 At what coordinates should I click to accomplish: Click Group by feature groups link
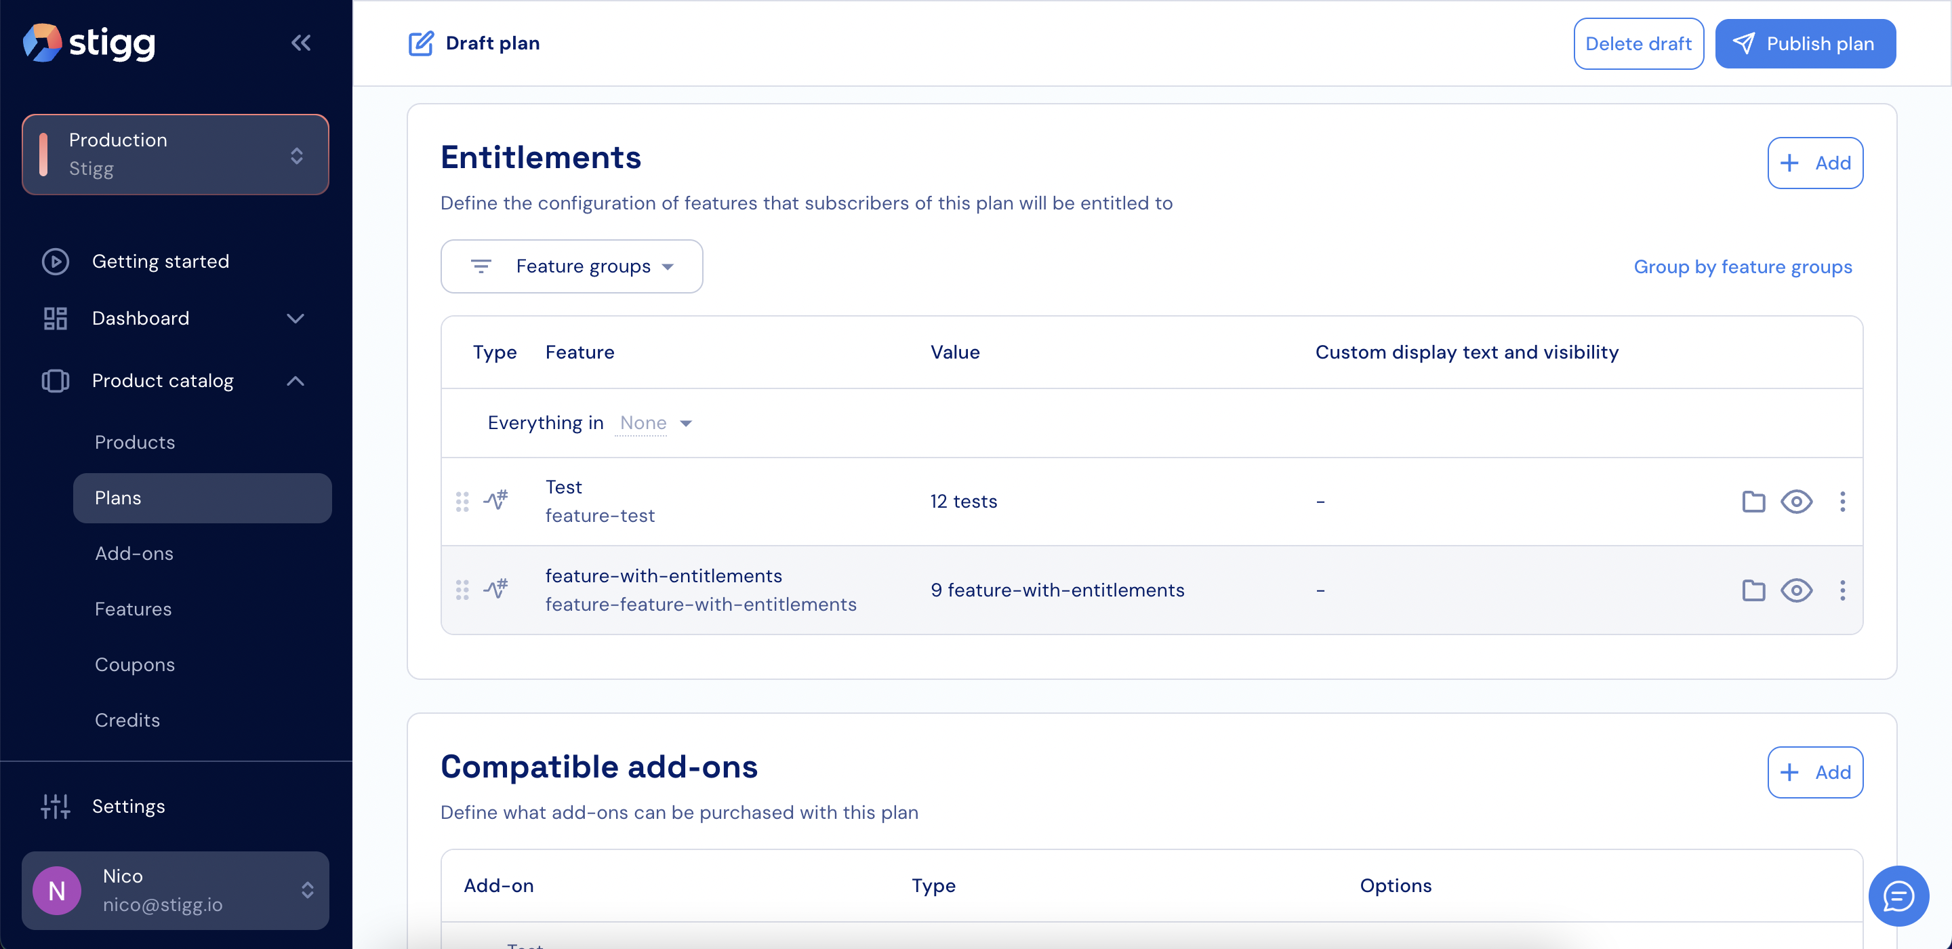(1742, 267)
